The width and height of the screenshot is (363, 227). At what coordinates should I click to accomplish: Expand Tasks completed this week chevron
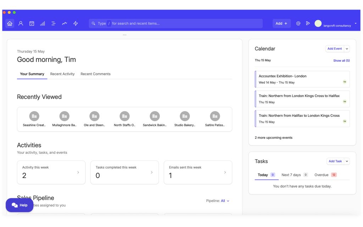(152, 172)
